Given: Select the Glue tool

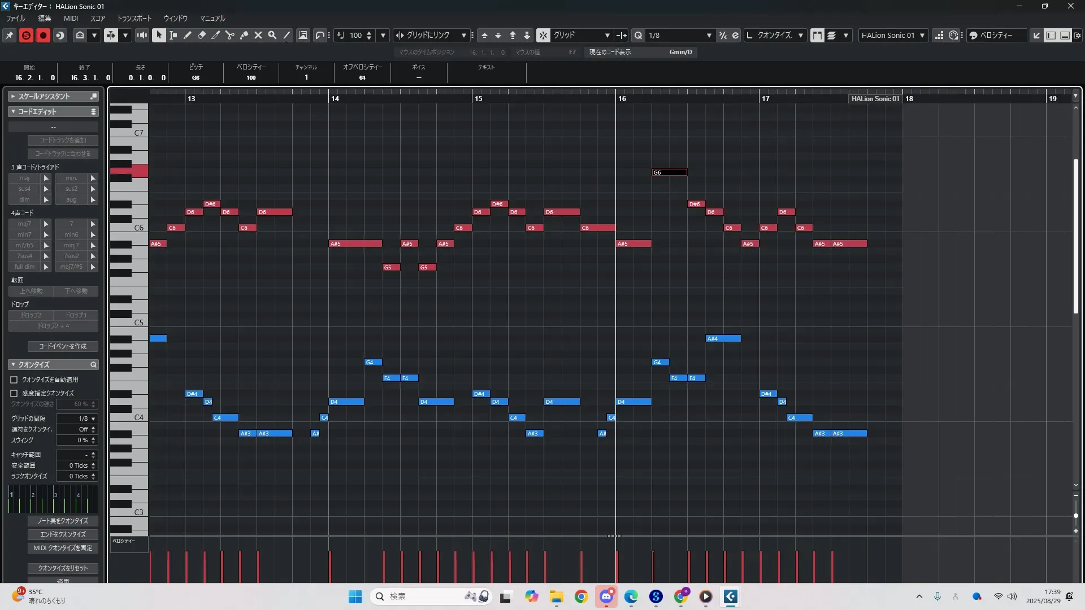Looking at the screenshot, I should point(244,35).
